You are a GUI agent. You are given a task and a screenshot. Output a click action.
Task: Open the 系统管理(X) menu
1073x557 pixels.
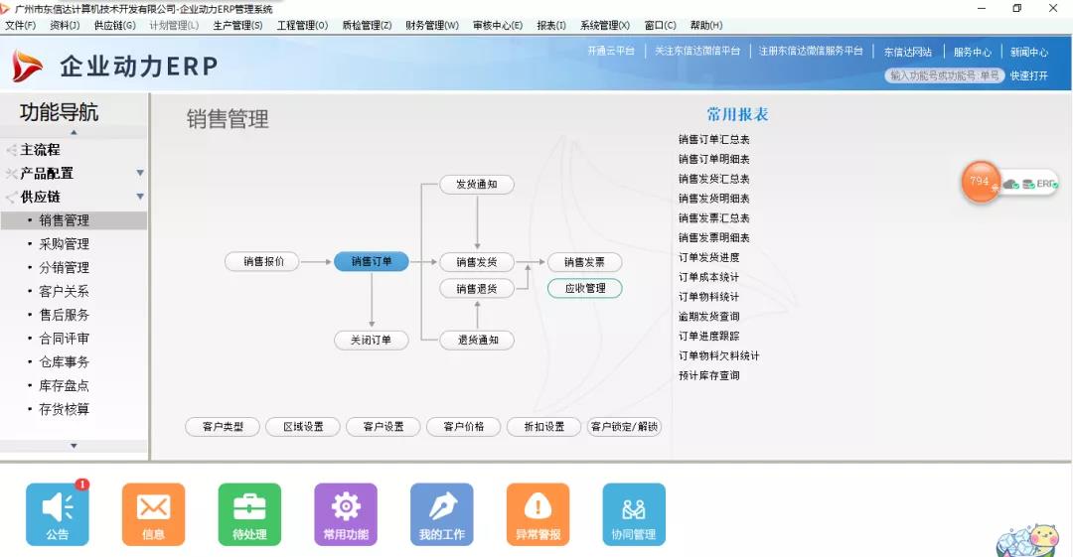pos(605,26)
